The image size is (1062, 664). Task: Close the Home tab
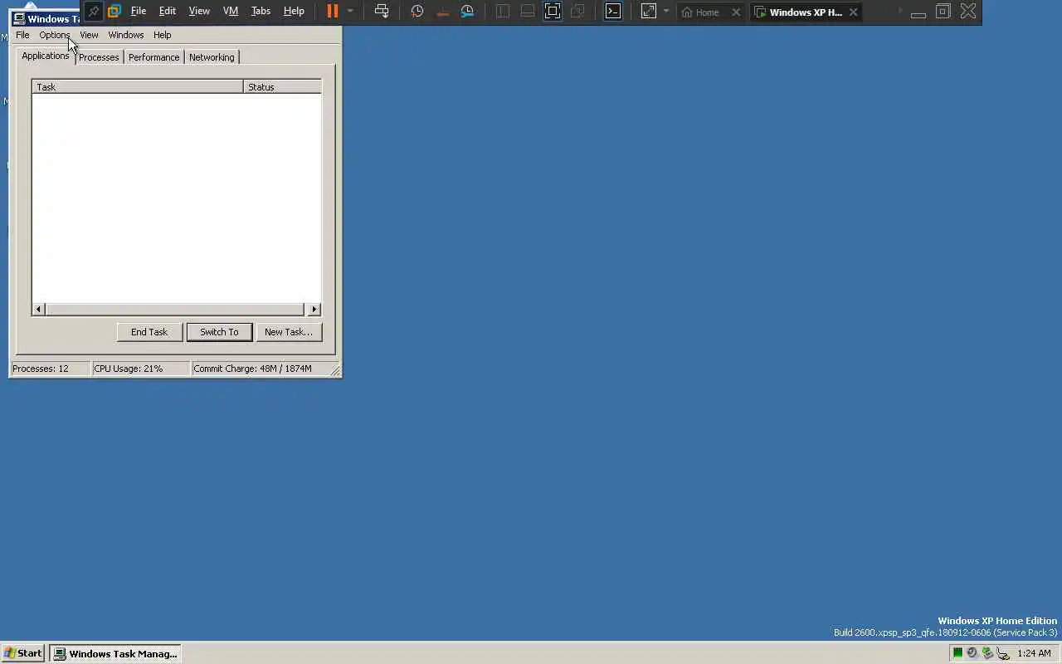(x=736, y=12)
